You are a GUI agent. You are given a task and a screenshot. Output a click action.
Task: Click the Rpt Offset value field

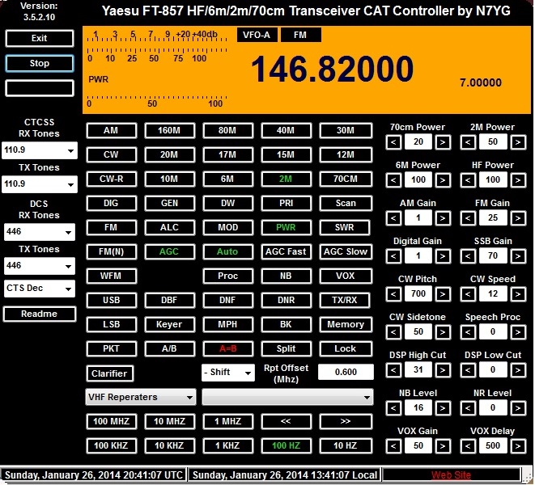coord(346,372)
